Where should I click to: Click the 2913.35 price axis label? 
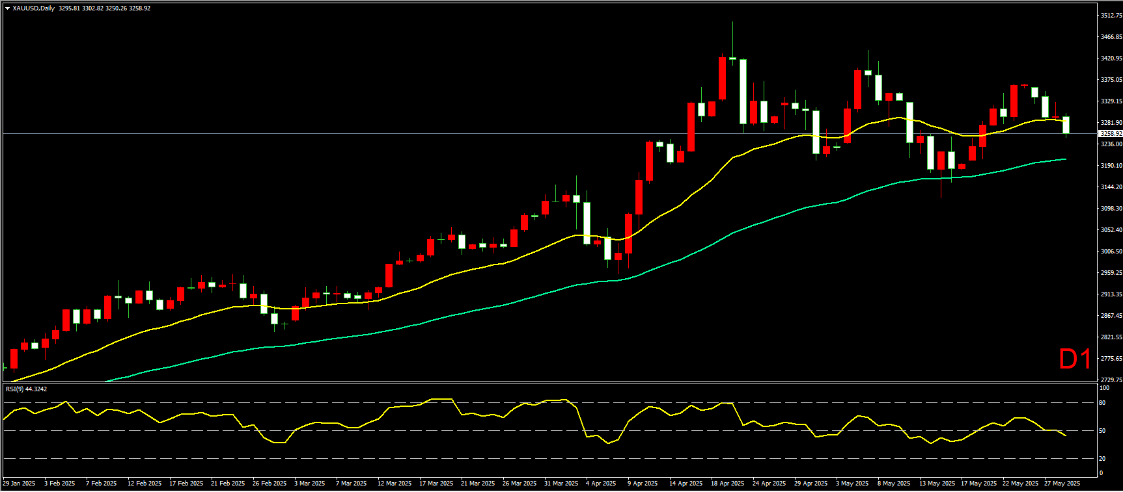click(1111, 294)
